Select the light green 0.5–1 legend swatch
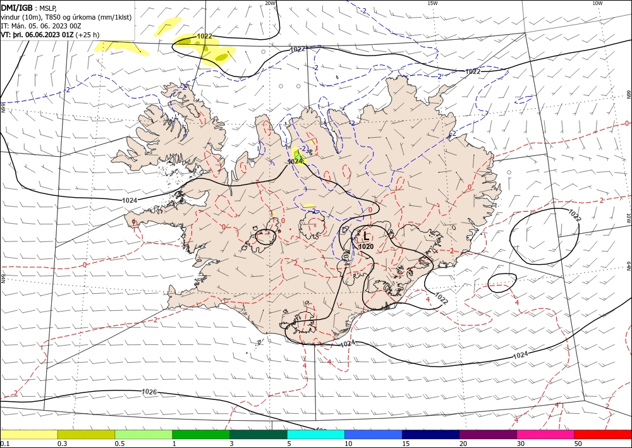This screenshot has width=632, height=448. click(x=143, y=434)
